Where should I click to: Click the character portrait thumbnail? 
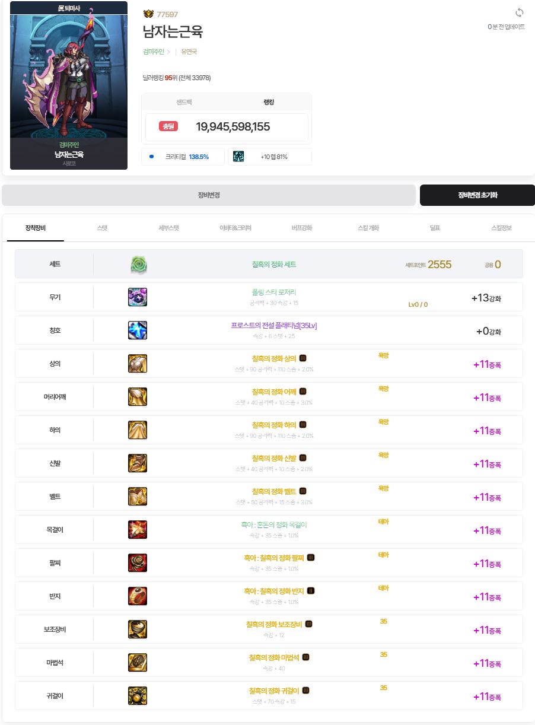pos(69,85)
